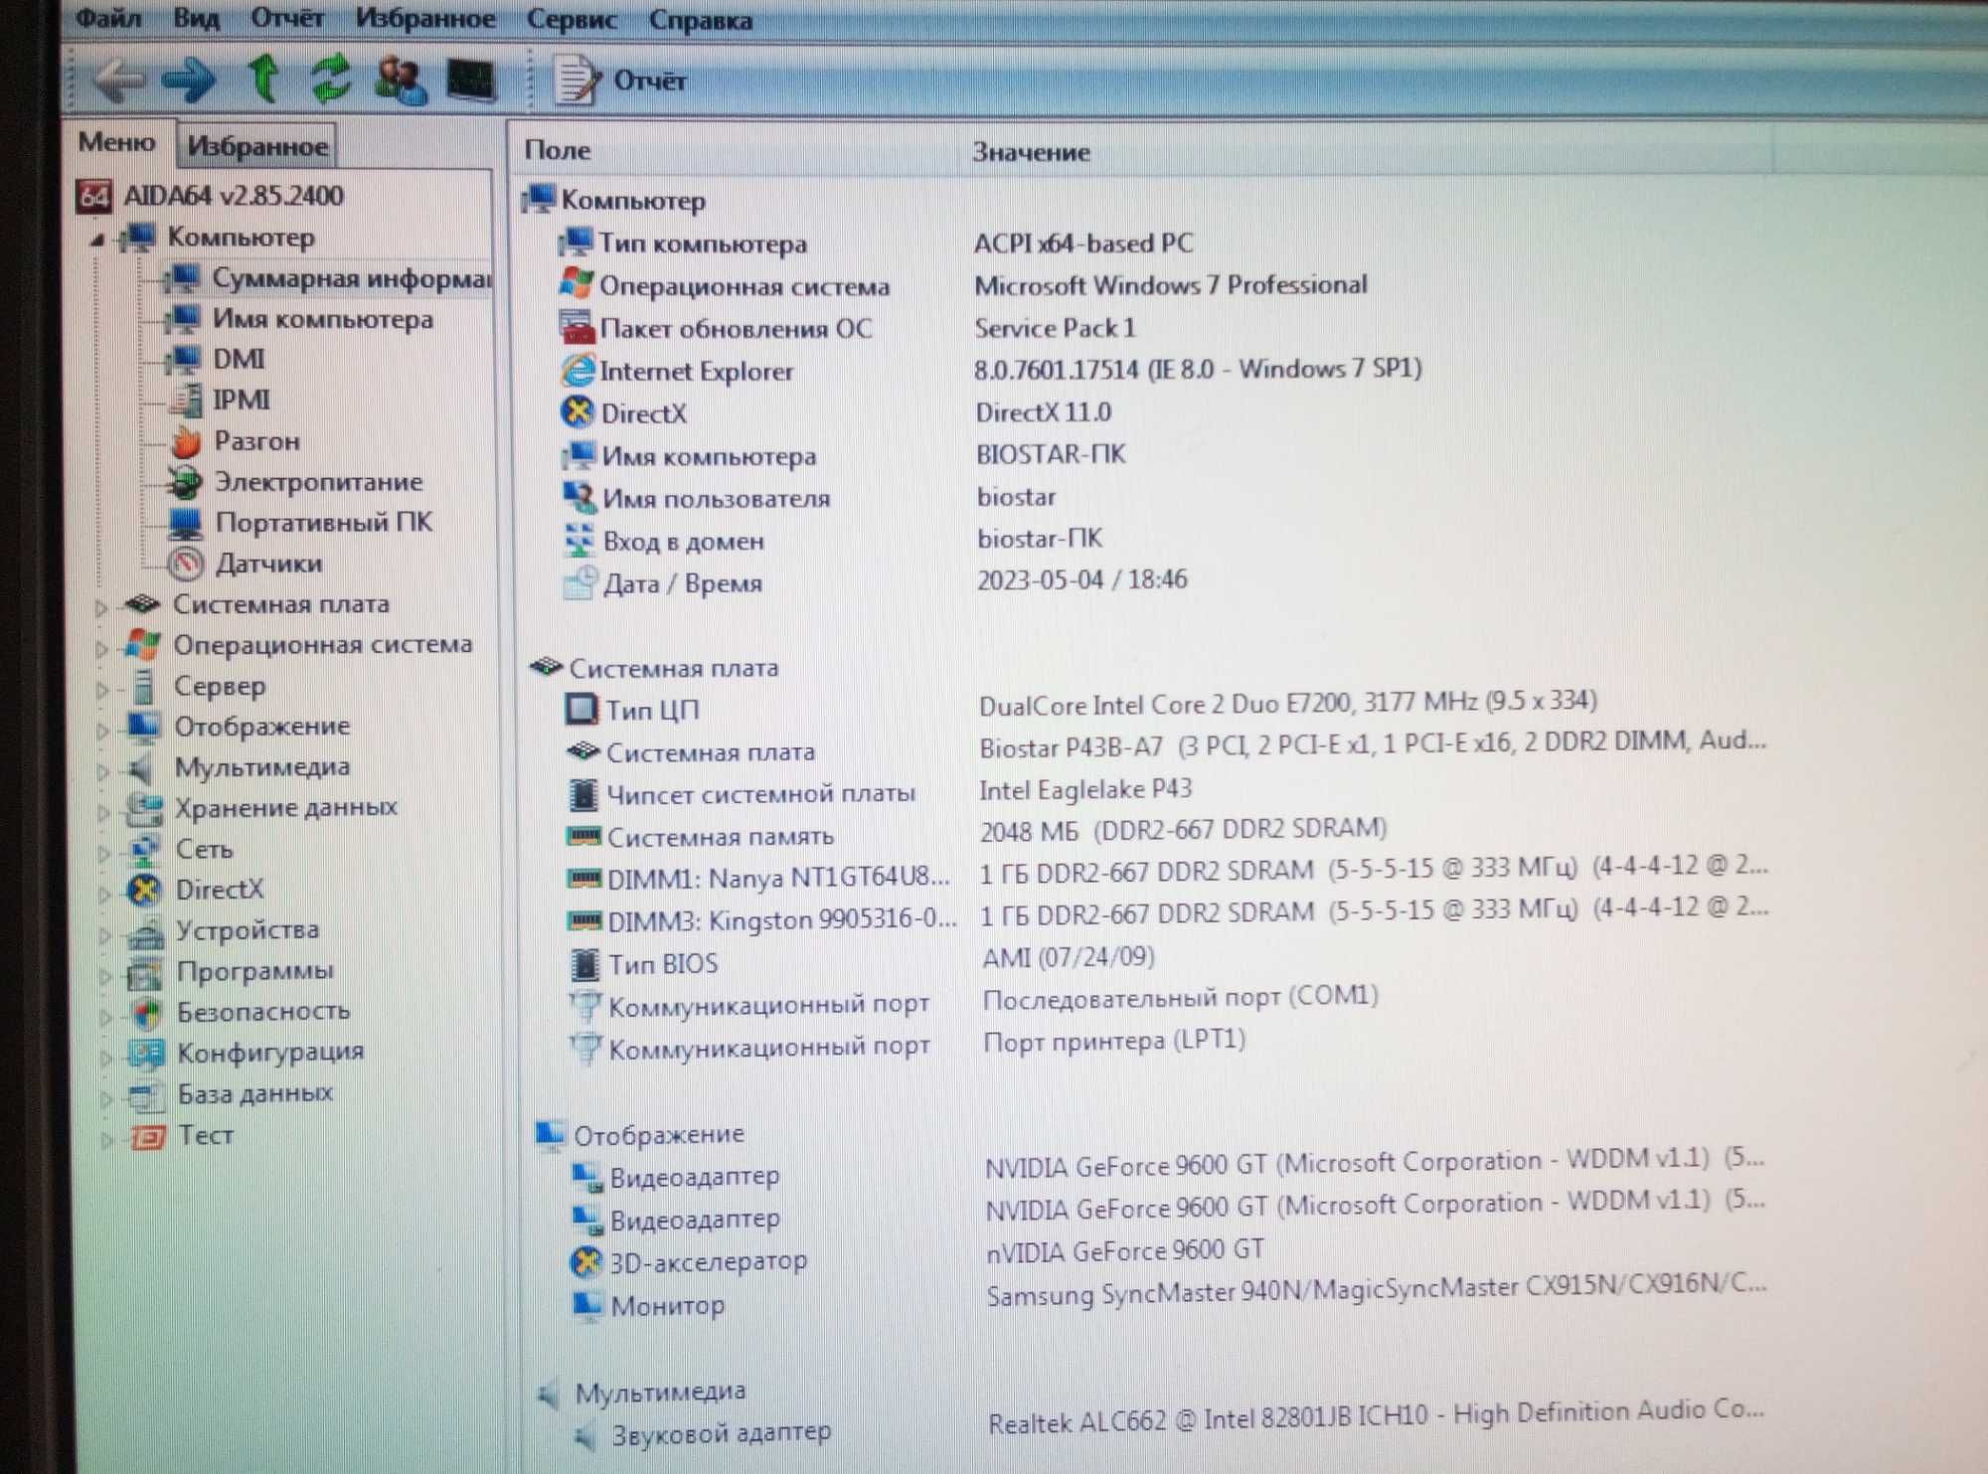1988x1474 pixels.
Task: Expand the Мультимедиа tree node
Action: pos(102,770)
